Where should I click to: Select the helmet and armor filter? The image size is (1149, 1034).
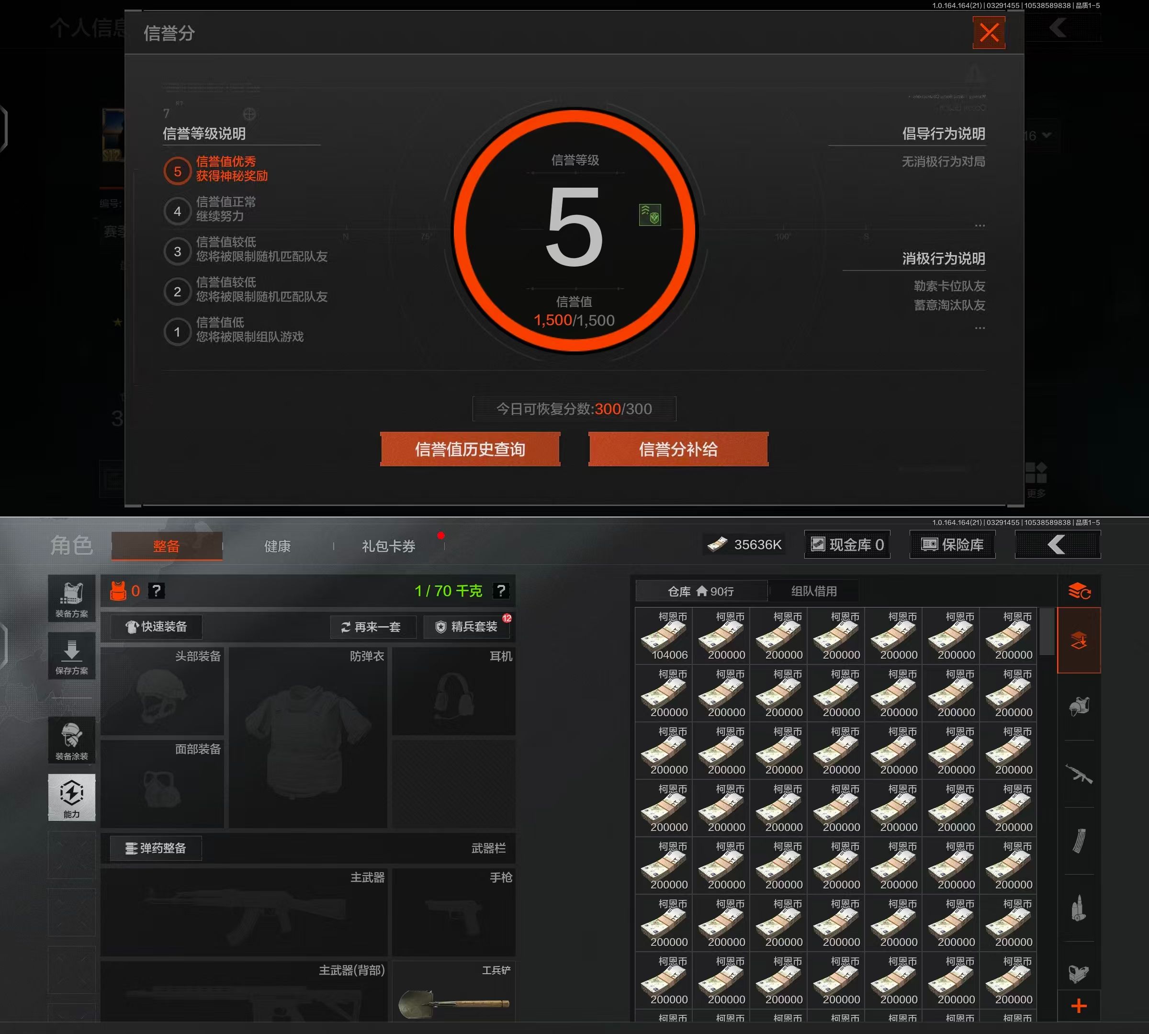1079,708
